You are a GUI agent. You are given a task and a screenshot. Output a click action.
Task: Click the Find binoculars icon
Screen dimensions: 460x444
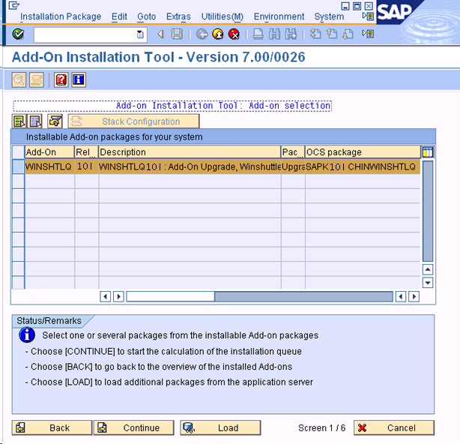tap(275, 34)
